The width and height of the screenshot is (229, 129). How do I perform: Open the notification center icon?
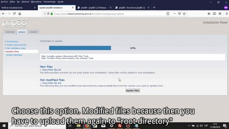225,126
